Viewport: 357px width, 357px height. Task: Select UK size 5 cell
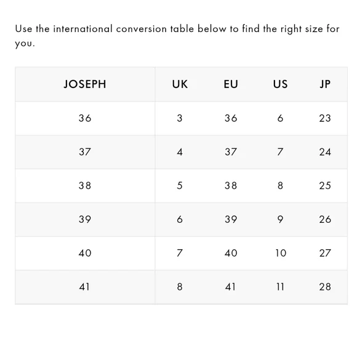pyautogui.click(x=180, y=185)
